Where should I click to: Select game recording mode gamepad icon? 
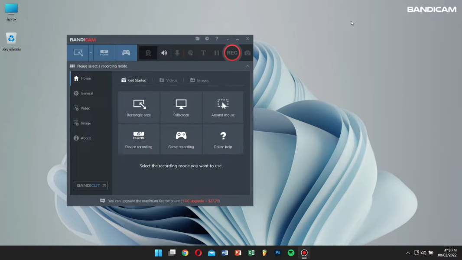(x=126, y=53)
